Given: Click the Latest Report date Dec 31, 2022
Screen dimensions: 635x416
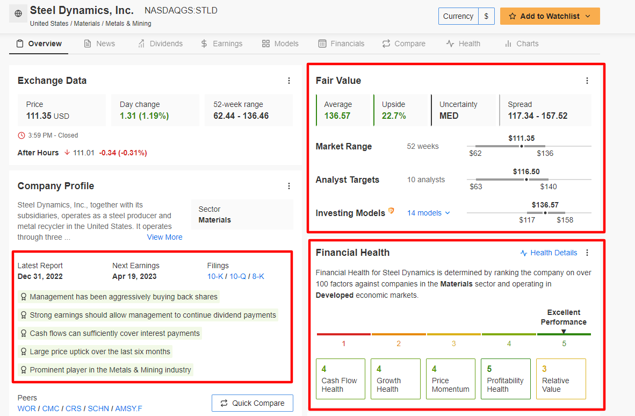Looking at the screenshot, I should tap(40, 277).
